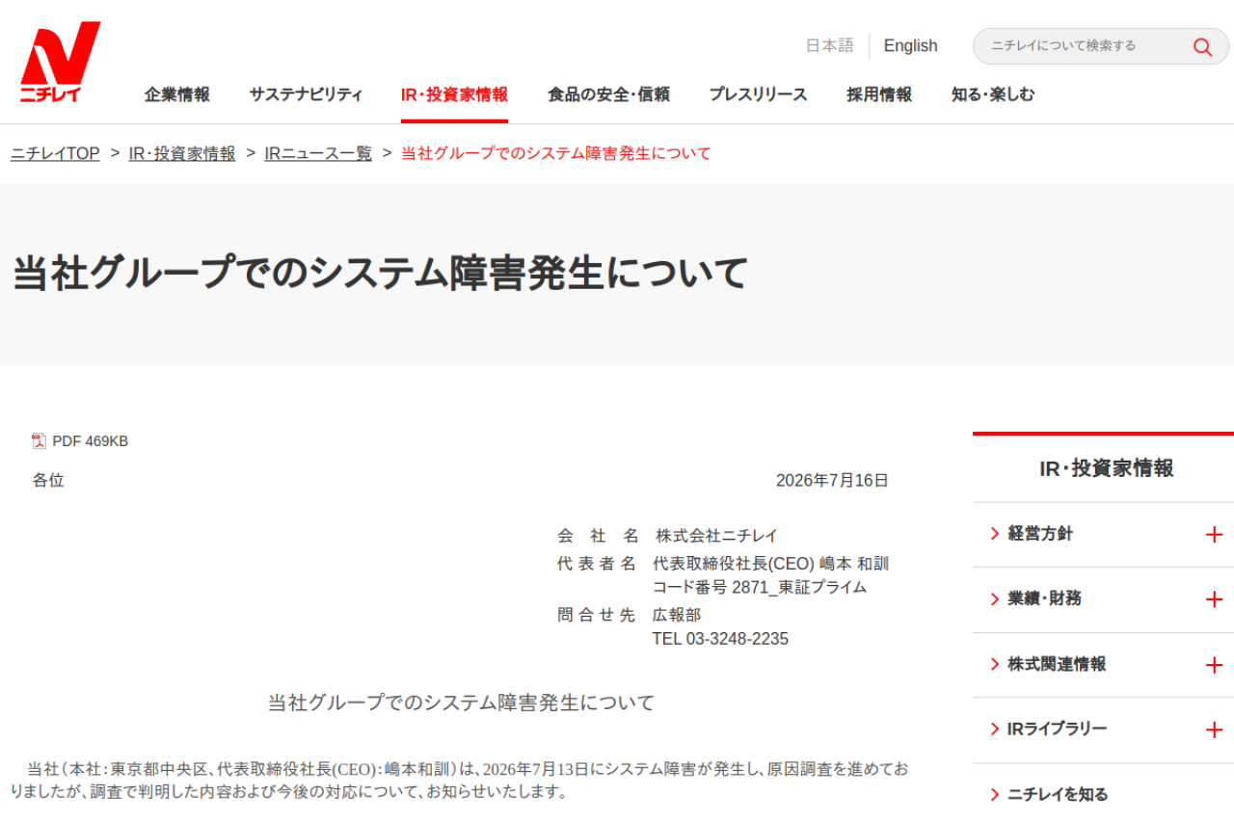
Task: Open the 企業情報 menu
Action: point(177,94)
